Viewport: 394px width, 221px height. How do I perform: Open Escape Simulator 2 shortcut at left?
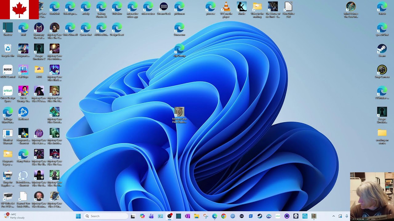coord(39,52)
